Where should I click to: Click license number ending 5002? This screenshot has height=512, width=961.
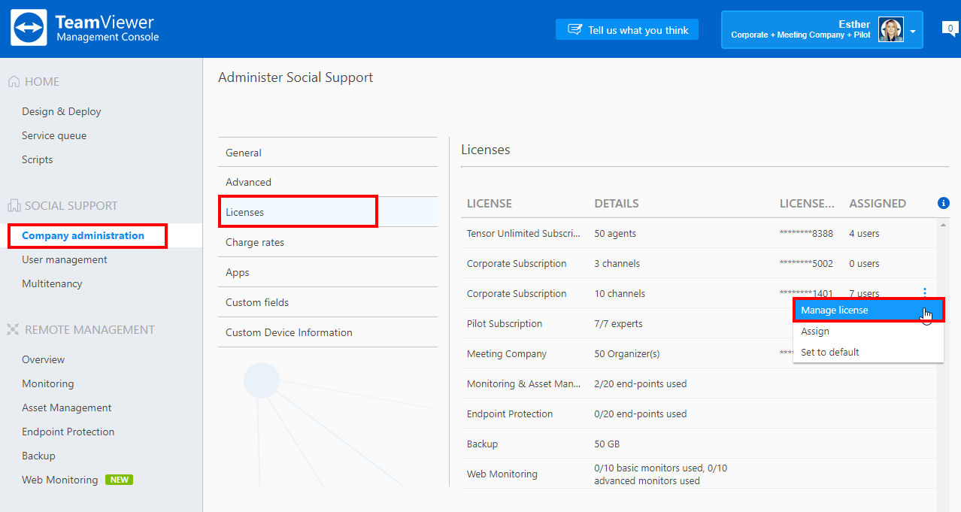click(x=806, y=263)
